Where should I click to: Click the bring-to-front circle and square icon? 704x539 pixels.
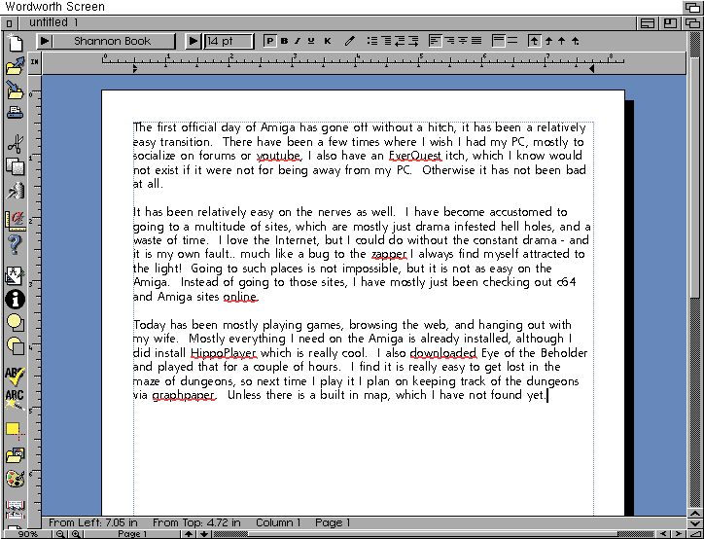coord(15,322)
